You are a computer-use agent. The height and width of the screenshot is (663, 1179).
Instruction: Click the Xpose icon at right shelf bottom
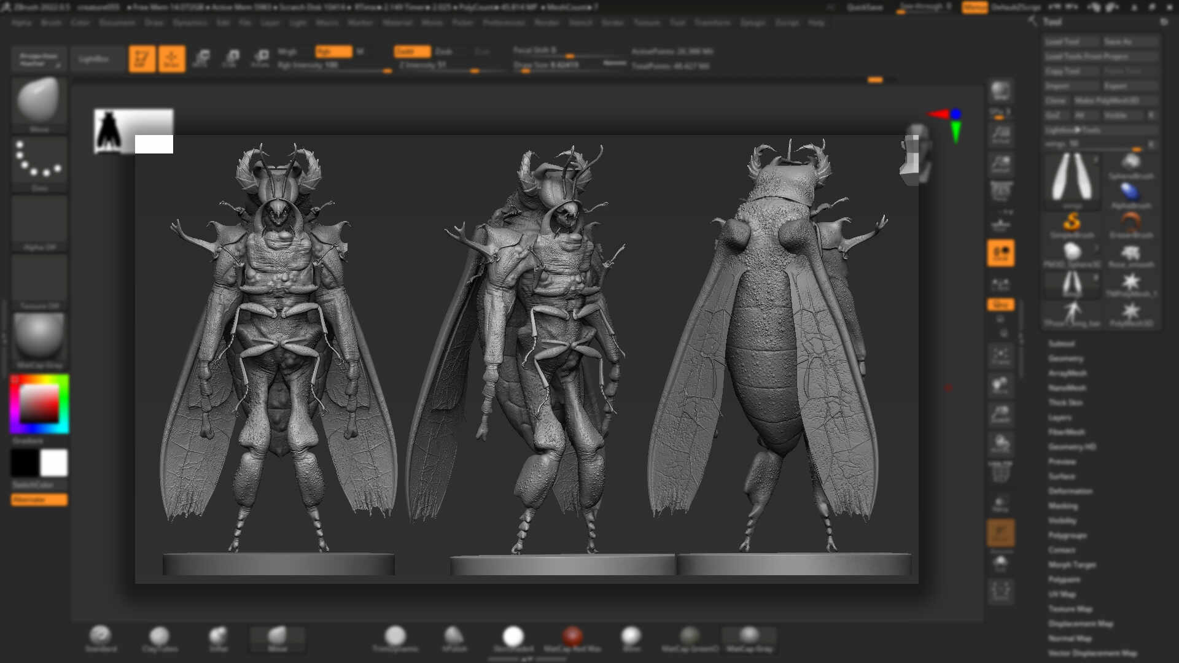[x=1001, y=591]
